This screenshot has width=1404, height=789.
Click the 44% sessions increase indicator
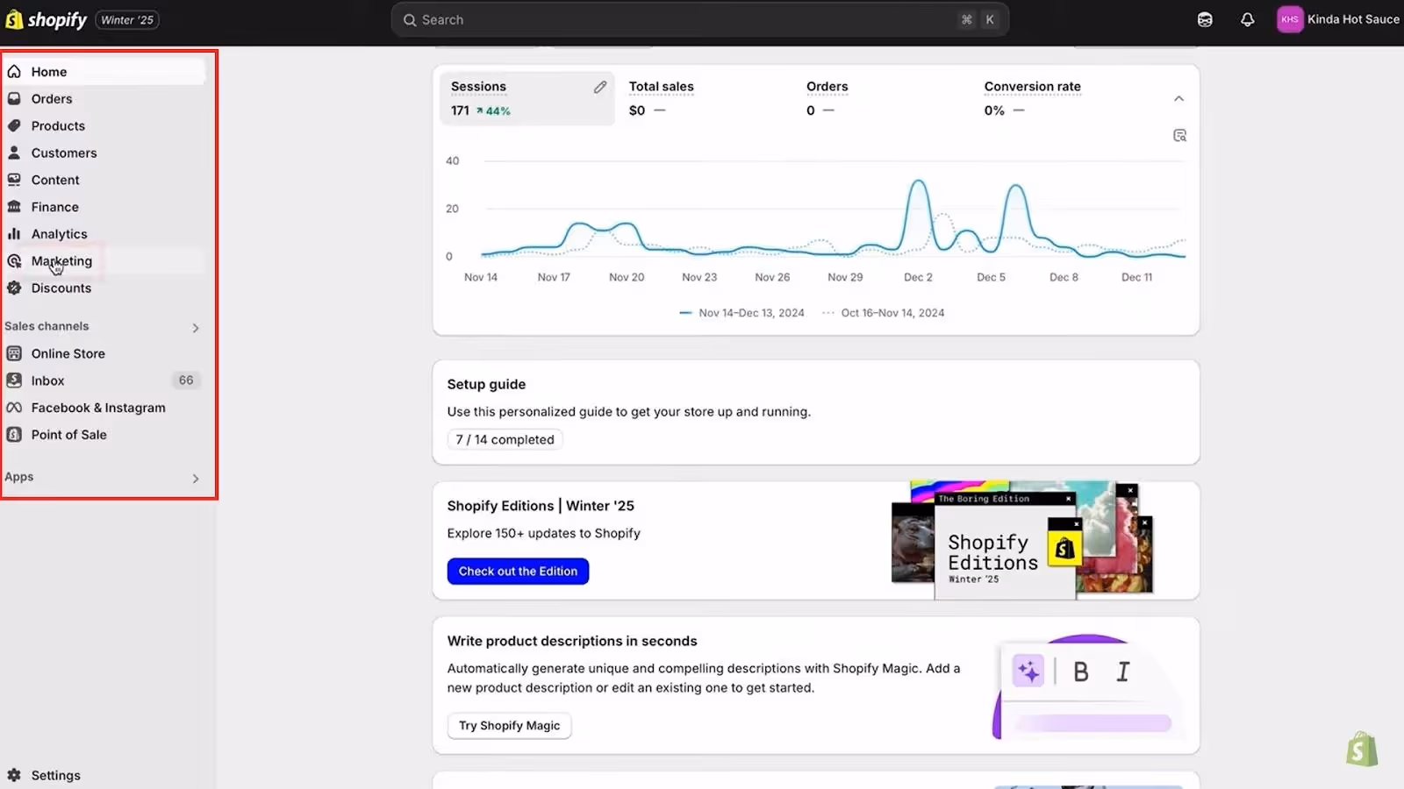tap(493, 111)
